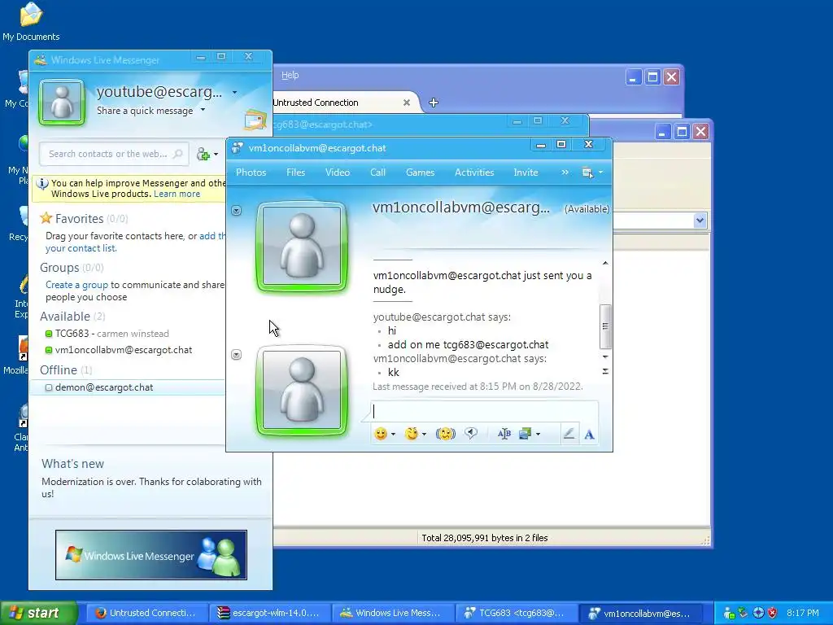Expand the chevron overflow in chat toolbar
Screen dimensions: 833x625
[565, 173]
